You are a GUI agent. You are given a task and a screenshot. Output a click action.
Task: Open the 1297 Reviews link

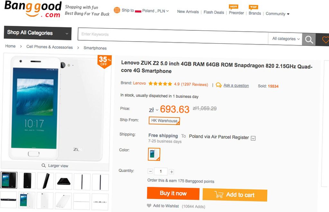point(195,84)
